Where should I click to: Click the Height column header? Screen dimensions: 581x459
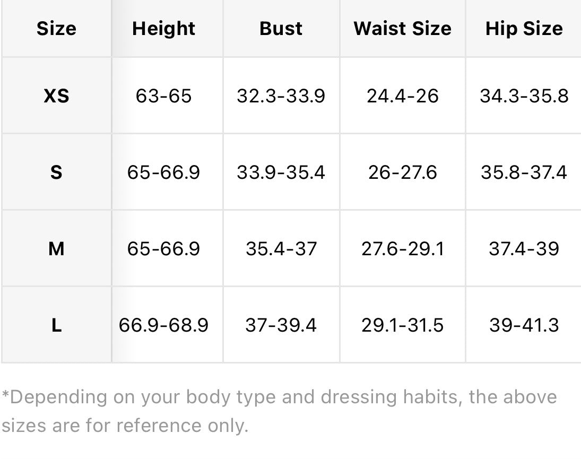click(163, 29)
